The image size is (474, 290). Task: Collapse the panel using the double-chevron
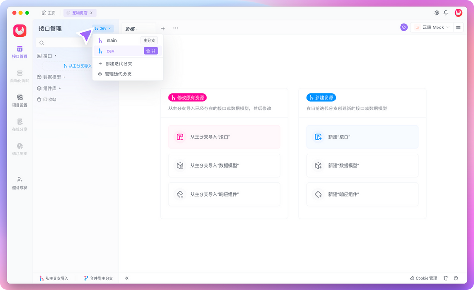(x=127, y=278)
